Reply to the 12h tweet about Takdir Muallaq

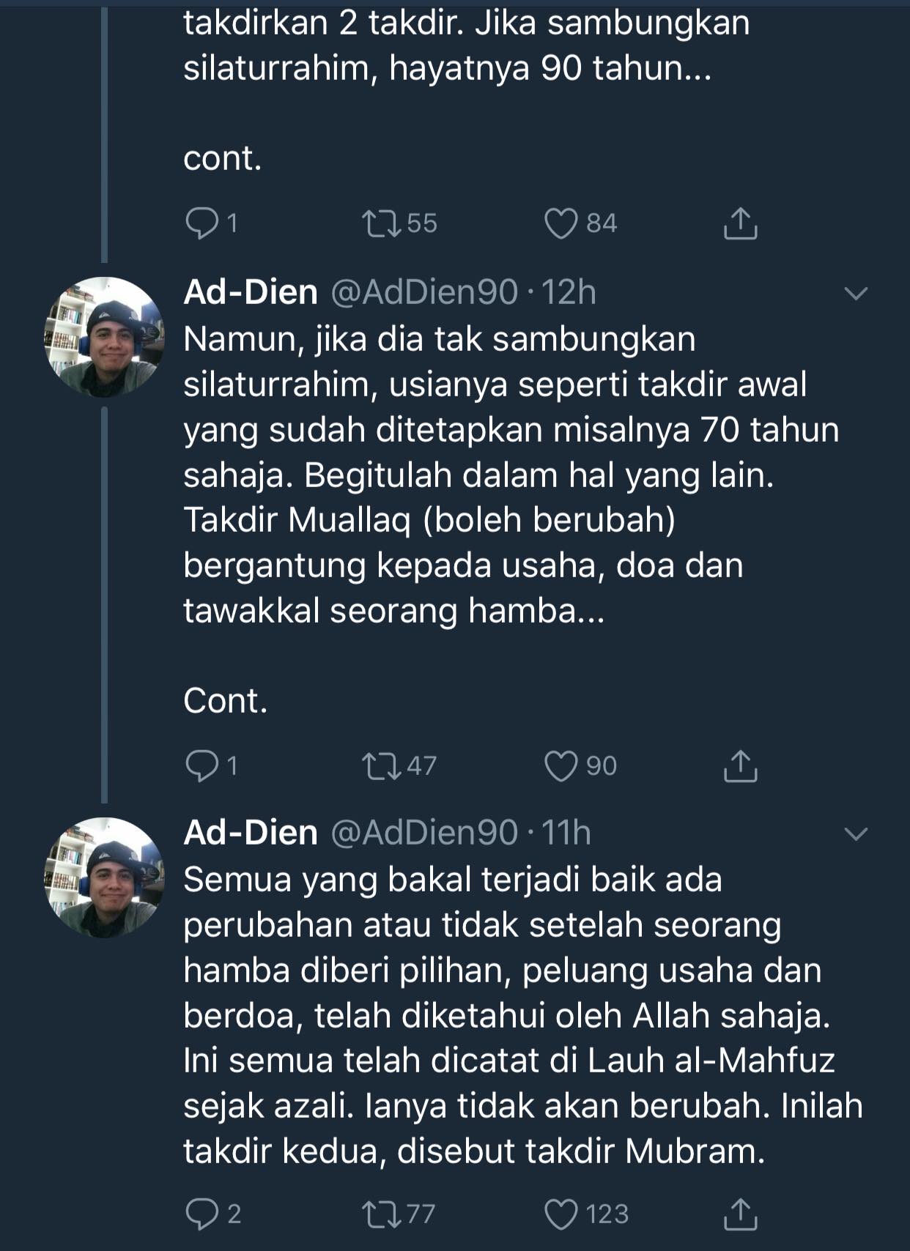(201, 766)
